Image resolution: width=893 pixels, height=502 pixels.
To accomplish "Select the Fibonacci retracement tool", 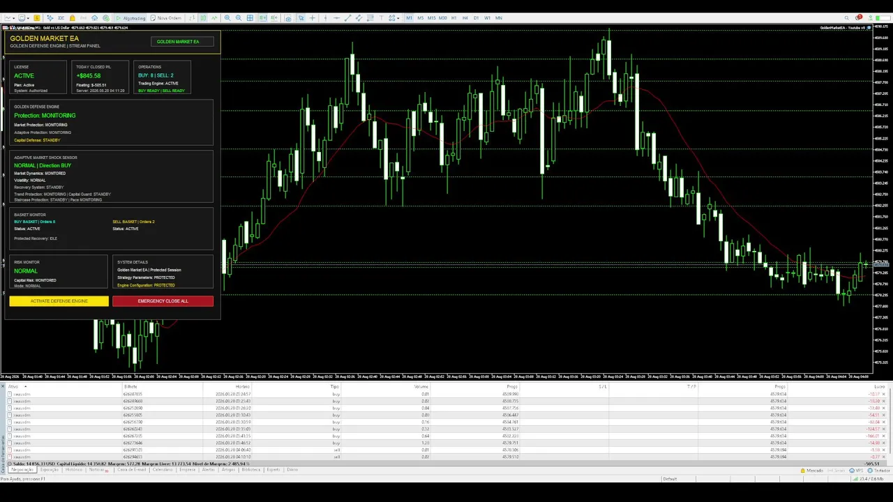I will tap(370, 17).
